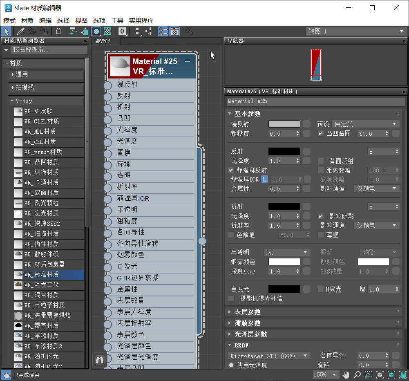Click the select by material icon
Viewport: 409px width, 381px height.
pyautogui.click(x=189, y=31)
